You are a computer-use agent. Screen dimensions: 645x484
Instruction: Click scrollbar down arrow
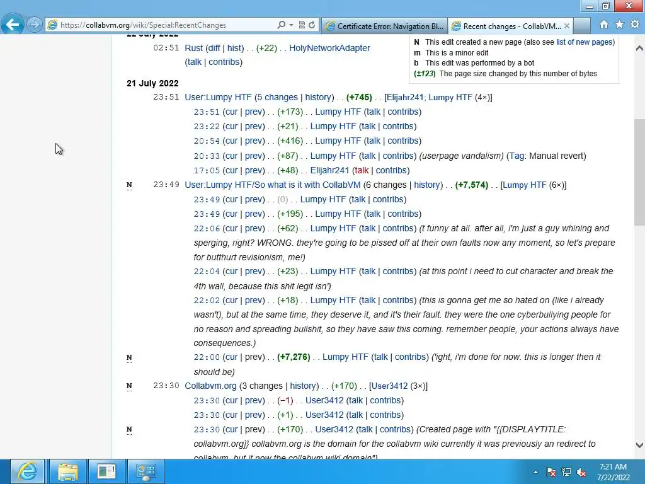[x=639, y=444]
